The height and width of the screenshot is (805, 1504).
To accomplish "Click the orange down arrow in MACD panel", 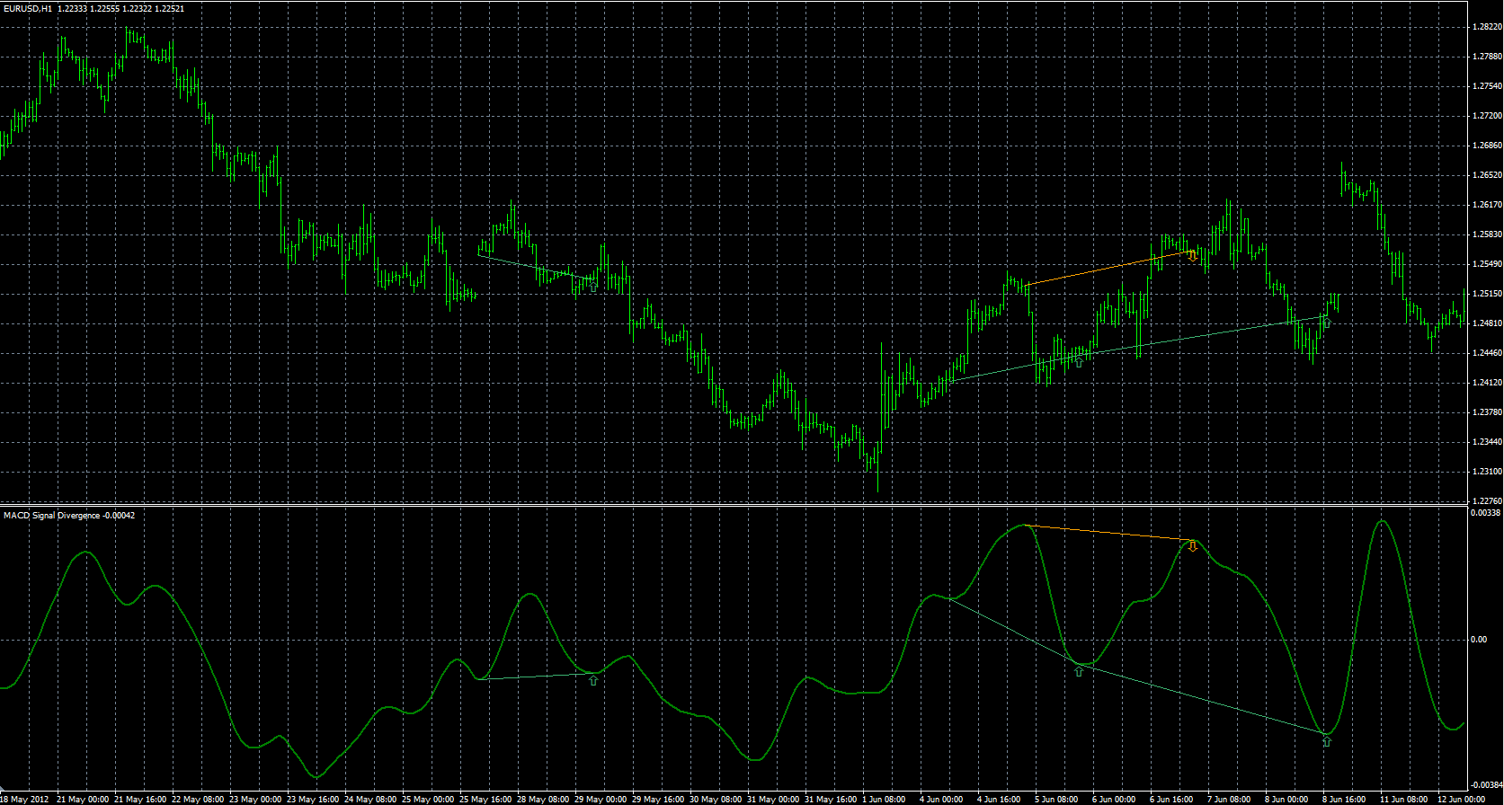I will tap(1193, 545).
